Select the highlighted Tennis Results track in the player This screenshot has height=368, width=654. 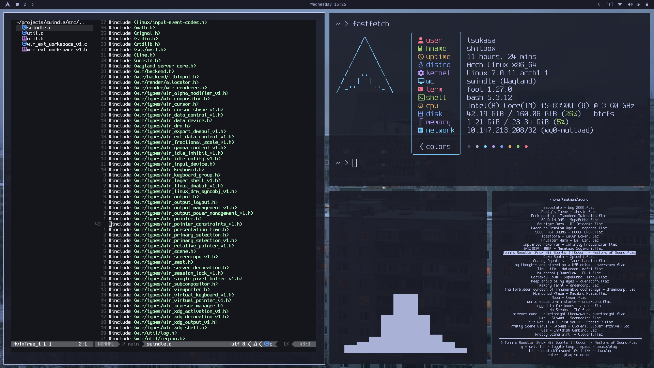click(569, 252)
